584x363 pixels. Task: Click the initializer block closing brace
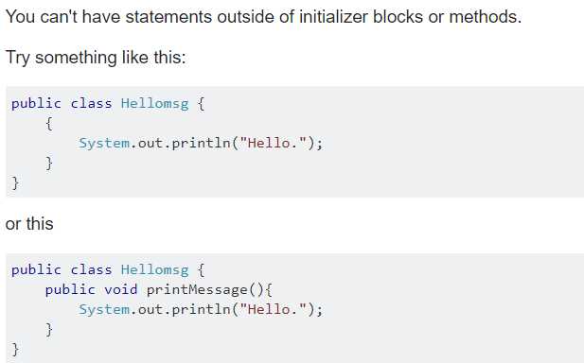tap(49, 164)
